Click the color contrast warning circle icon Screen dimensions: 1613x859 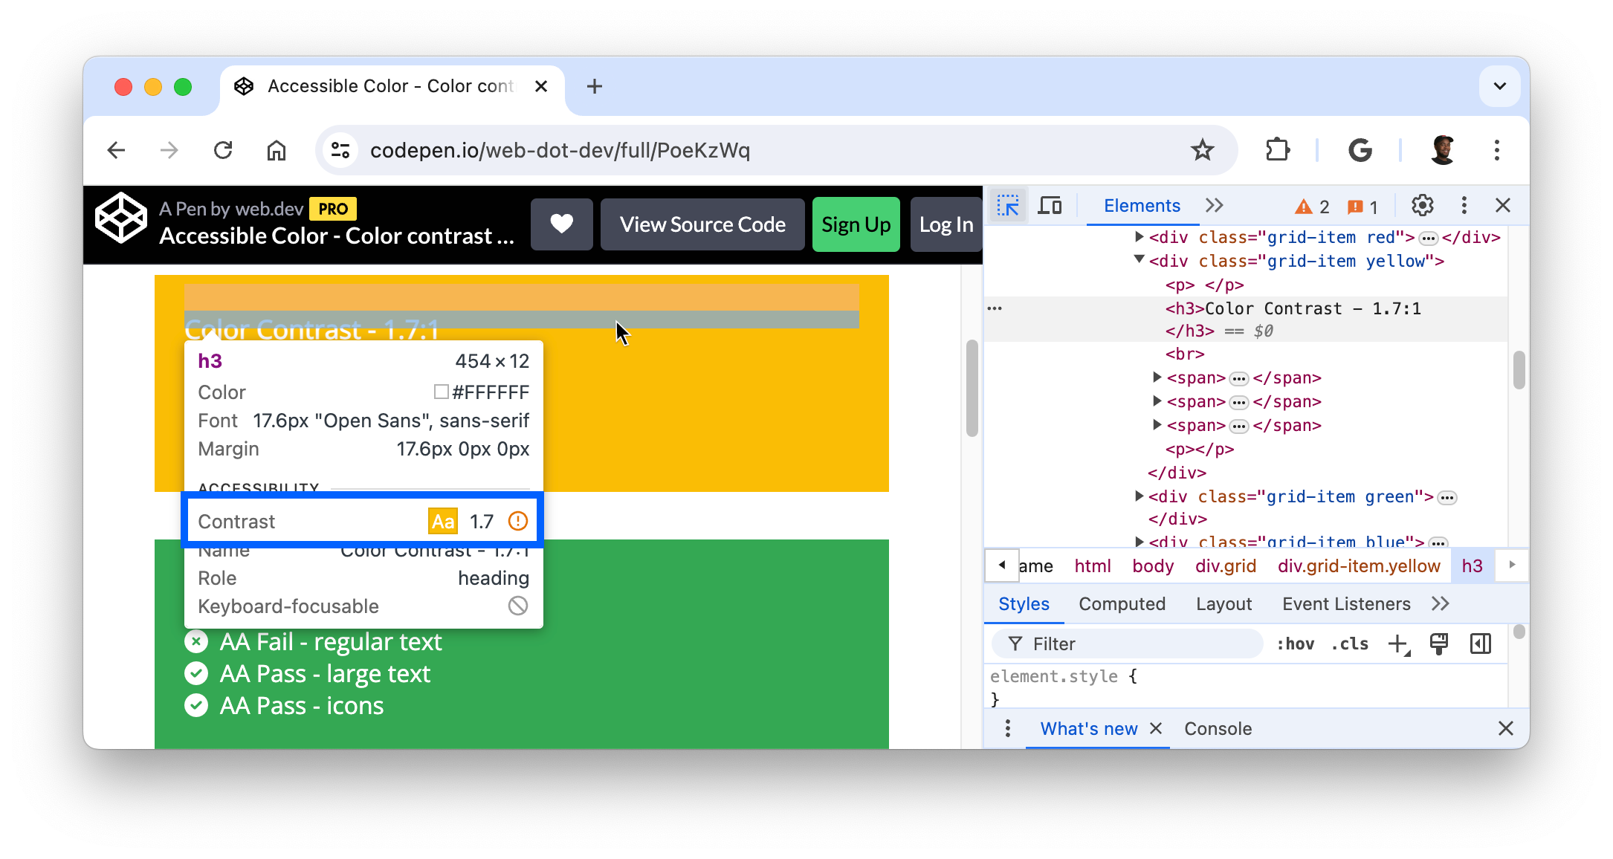point(519,521)
